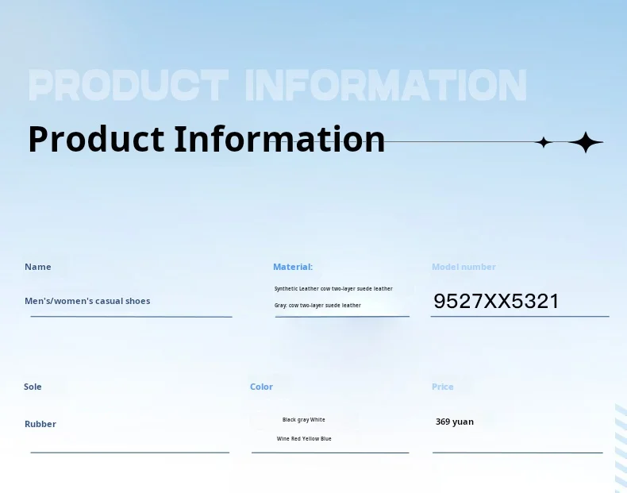Click the Model number label

coord(464,267)
